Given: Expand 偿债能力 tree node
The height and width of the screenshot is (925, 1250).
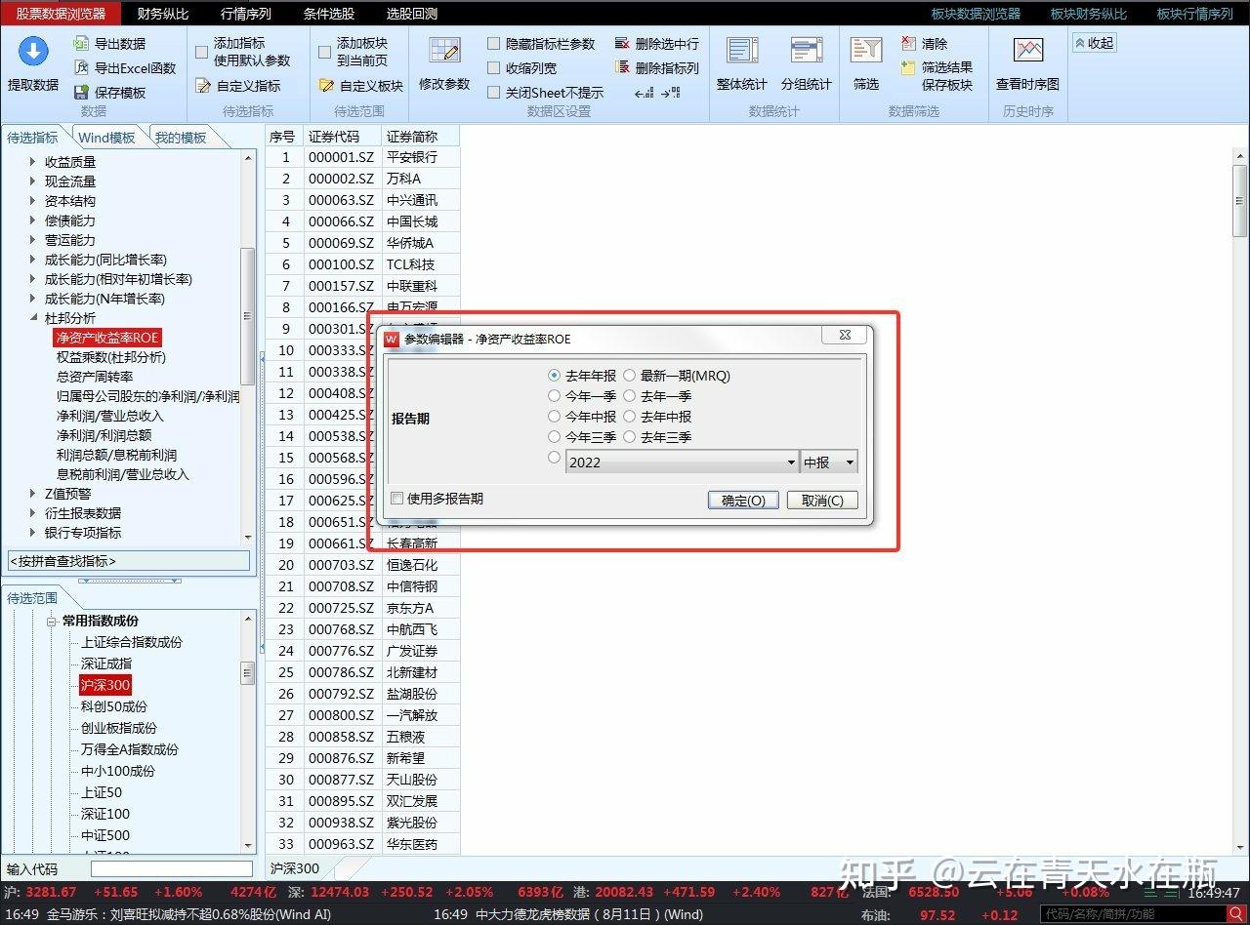Looking at the screenshot, I should pyautogui.click(x=32, y=221).
